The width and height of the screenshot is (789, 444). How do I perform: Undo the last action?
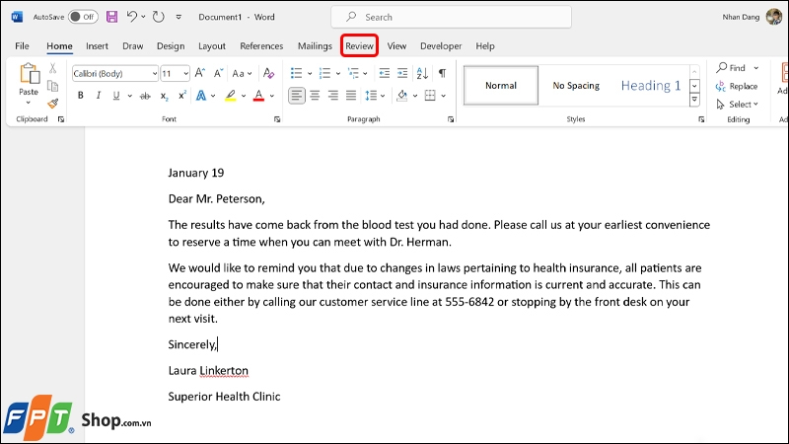click(x=132, y=17)
